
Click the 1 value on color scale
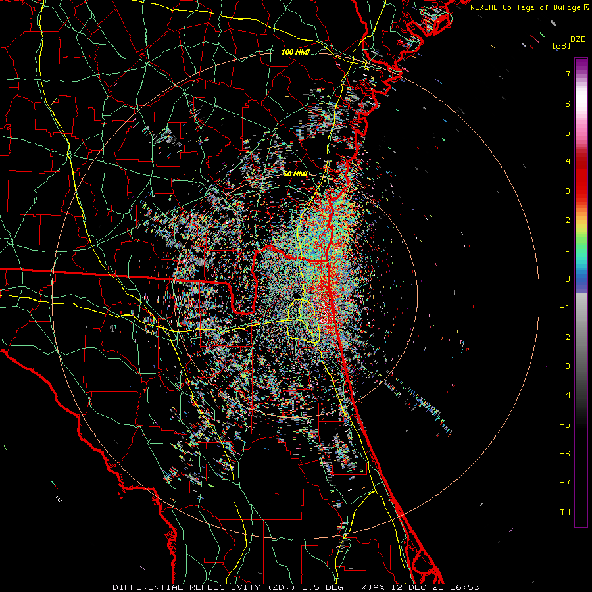[x=568, y=249]
